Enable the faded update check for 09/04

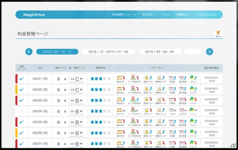(x=21, y=111)
